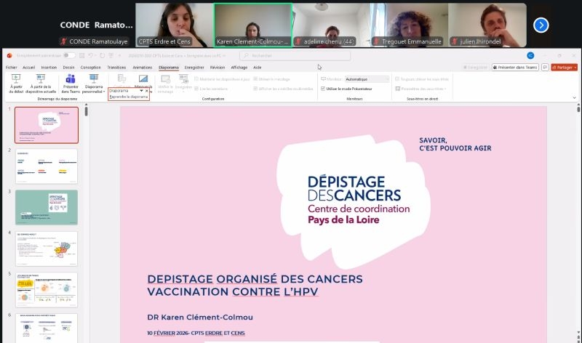Viewport: 582px width, 343px height.
Task: Toggle Utiliser le minutage checkbox
Action: click(255, 79)
